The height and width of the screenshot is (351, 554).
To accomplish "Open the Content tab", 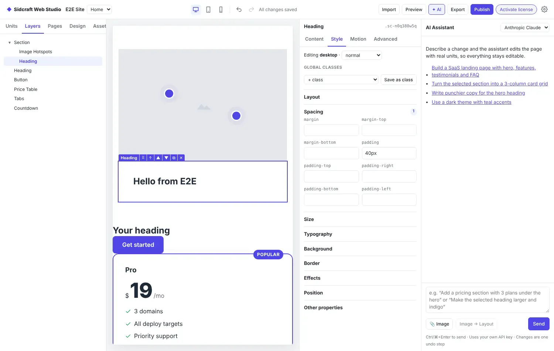I will point(314,39).
